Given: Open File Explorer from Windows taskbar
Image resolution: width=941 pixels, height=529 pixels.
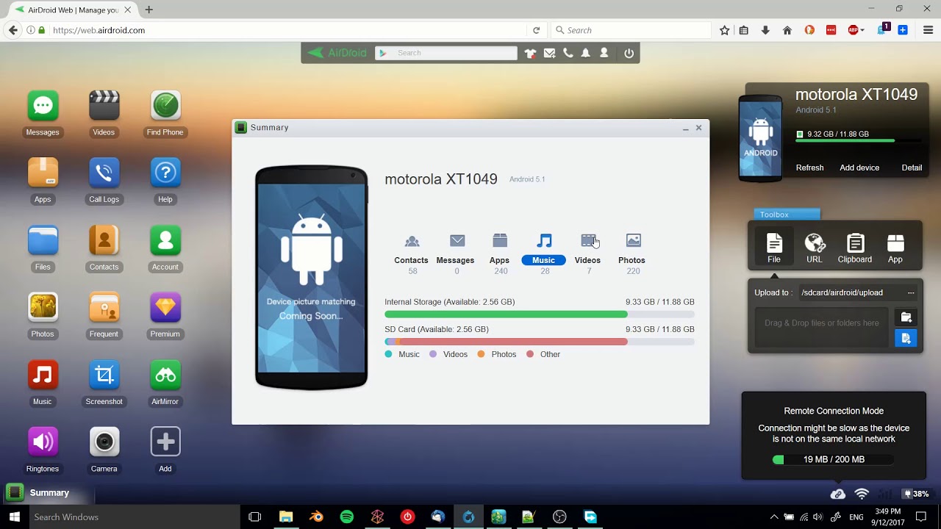Looking at the screenshot, I should coord(286,517).
